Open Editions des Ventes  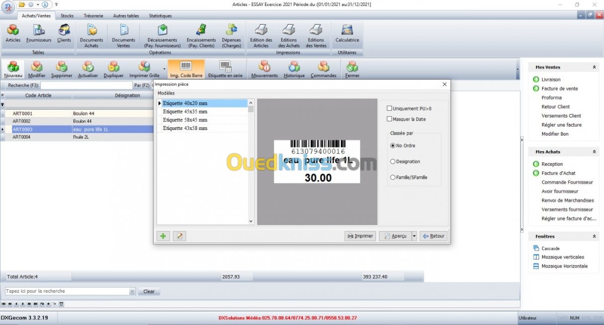(316, 36)
